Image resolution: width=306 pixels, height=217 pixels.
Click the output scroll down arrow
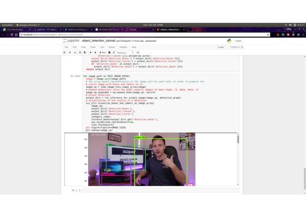(238, 184)
